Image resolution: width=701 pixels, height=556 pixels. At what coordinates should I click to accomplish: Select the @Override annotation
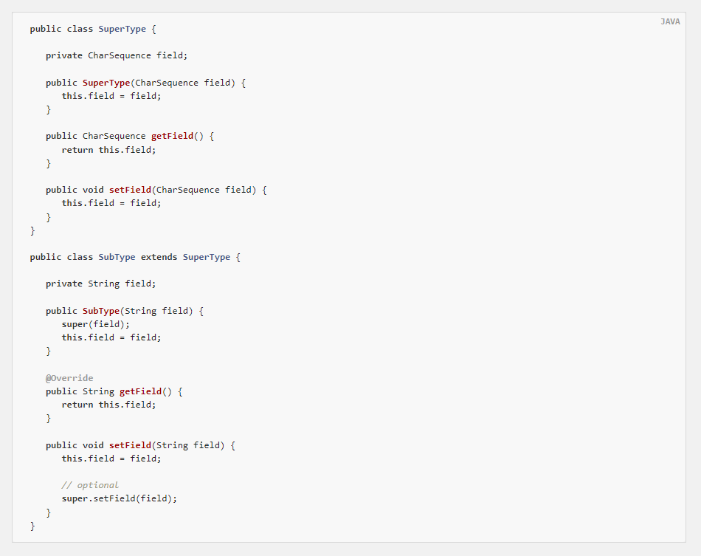[x=69, y=378]
